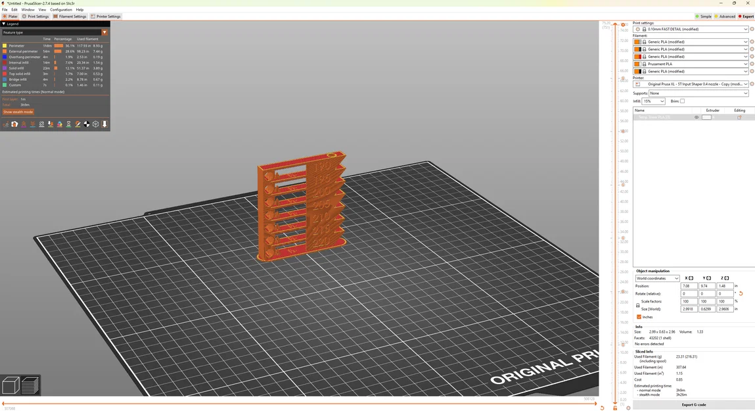Toggle Seams icon in legend toolbar
Screen dimensions: 755x411
pyautogui.click(x=41, y=124)
